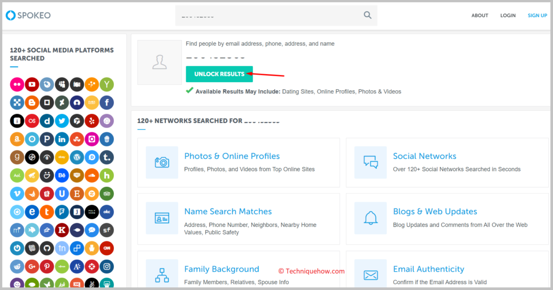
Task: Click the family tree hierarchy icon
Action: [x=162, y=275]
